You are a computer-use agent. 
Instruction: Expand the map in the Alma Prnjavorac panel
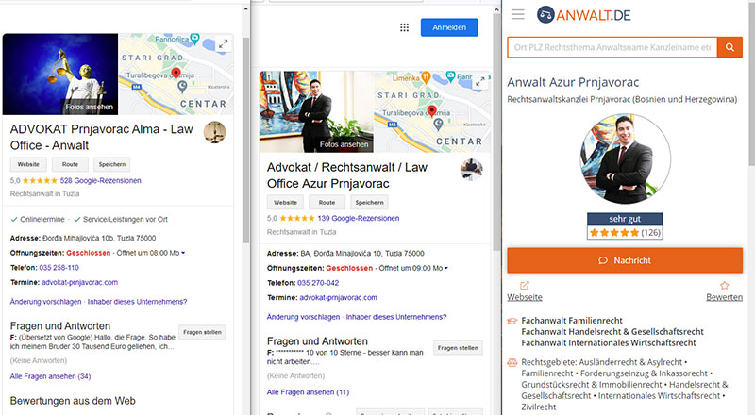[223, 43]
